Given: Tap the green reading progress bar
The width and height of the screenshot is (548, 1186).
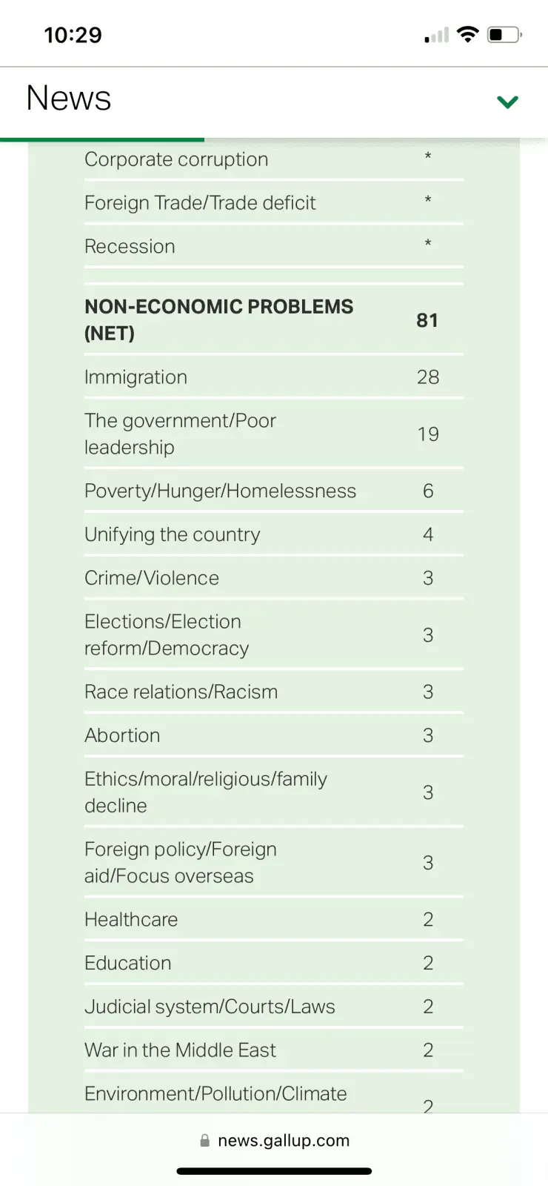Looking at the screenshot, I should click(102, 139).
